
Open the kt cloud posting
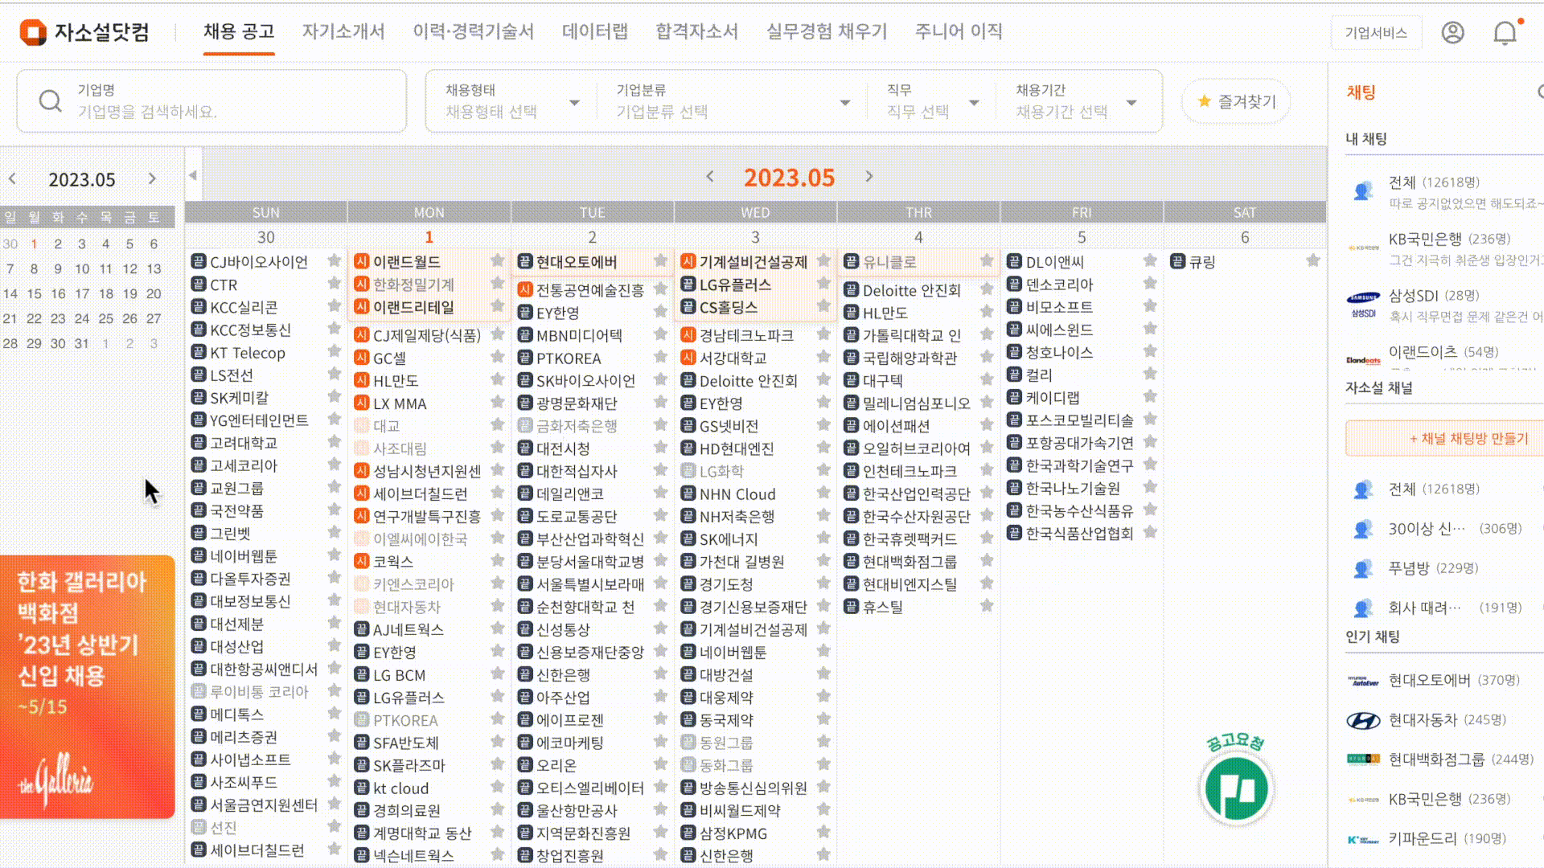401,788
